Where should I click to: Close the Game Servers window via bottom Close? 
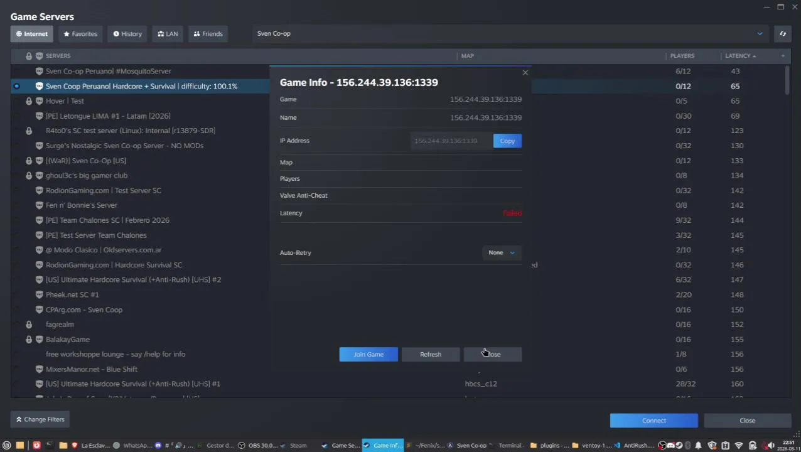747,421
